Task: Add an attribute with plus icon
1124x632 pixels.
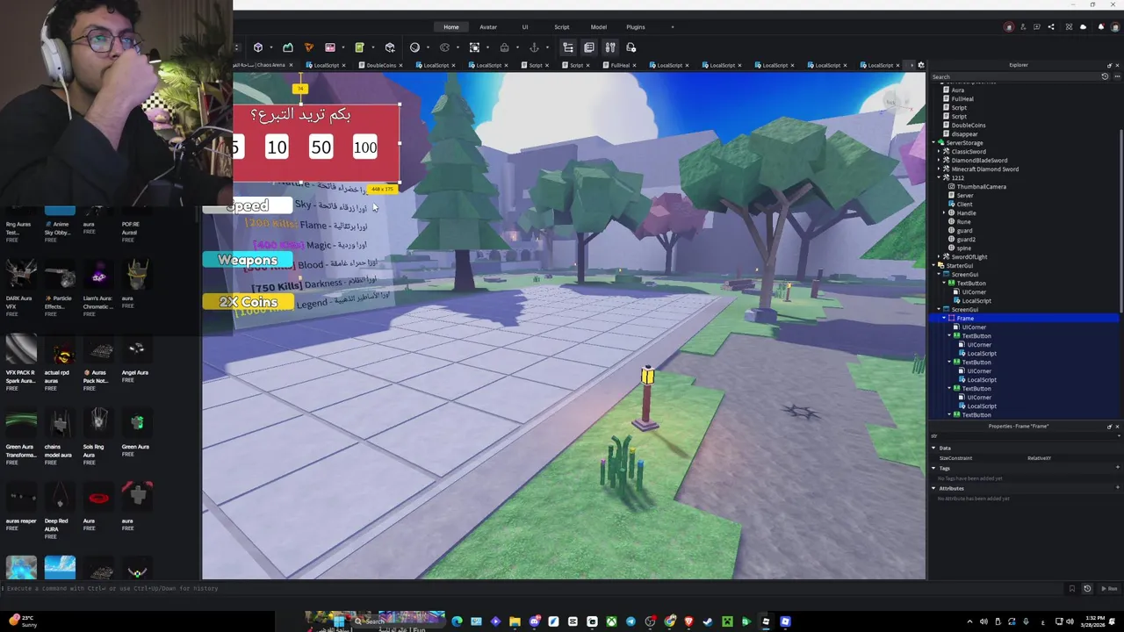Action: [x=1117, y=488]
